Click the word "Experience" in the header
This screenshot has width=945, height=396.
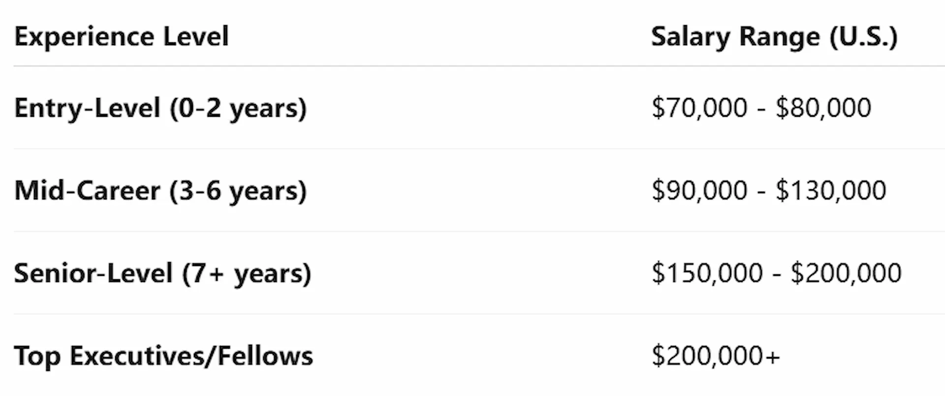click(x=83, y=36)
